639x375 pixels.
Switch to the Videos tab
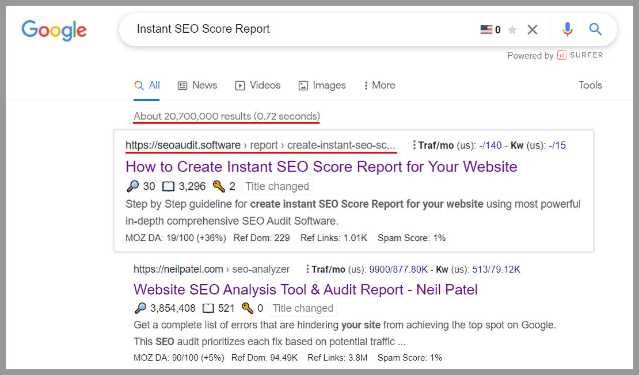pos(257,85)
